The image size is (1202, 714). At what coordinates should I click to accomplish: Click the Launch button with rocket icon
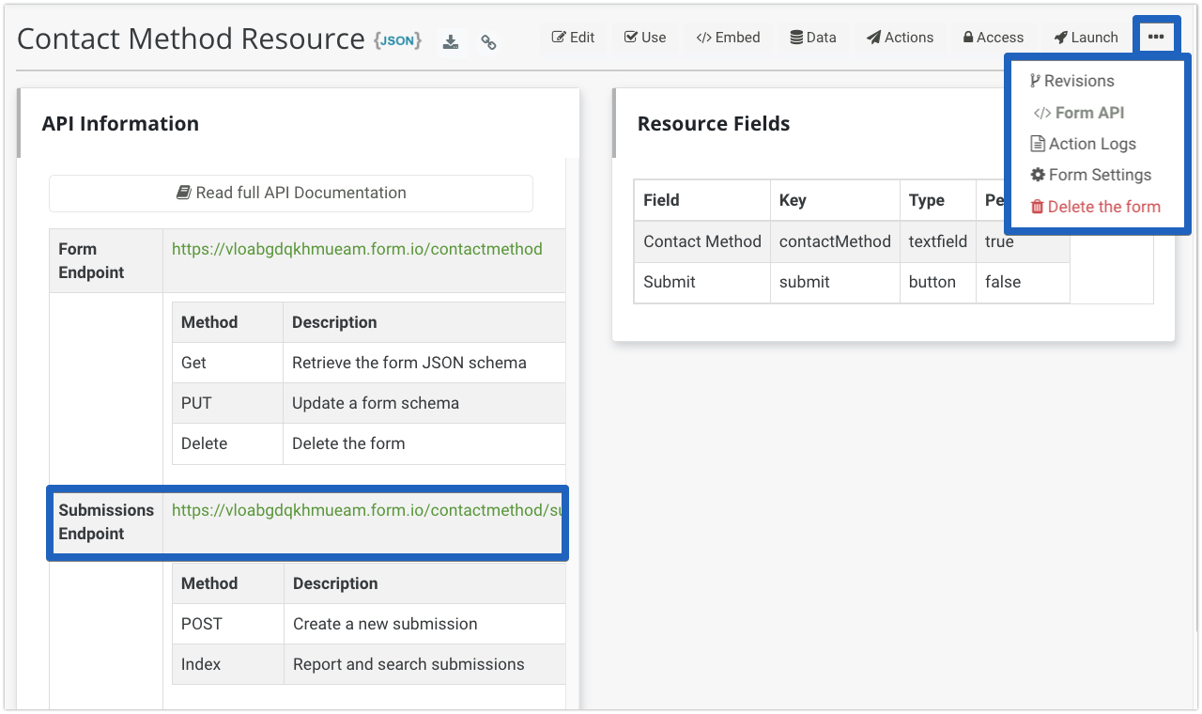1086,38
